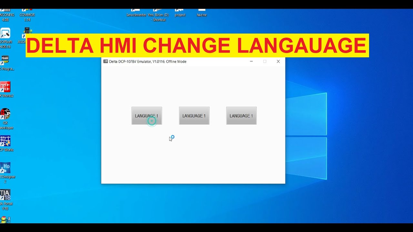Close the Delta DCP-107BV Emulator window
The image size is (413, 232).
[x=278, y=61]
